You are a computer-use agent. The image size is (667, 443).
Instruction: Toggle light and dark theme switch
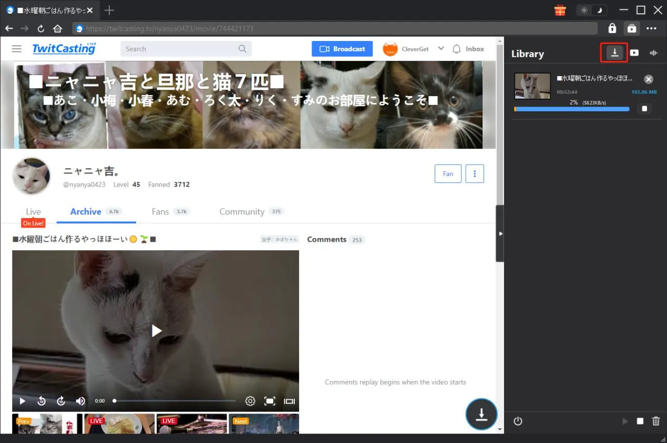tap(591, 10)
